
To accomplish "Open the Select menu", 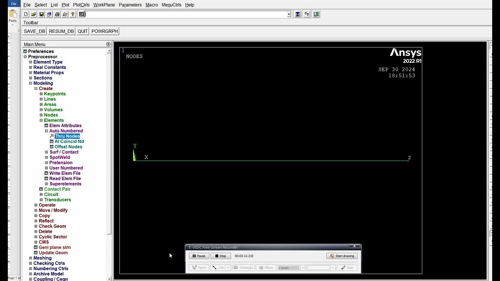I will click(x=41, y=5).
